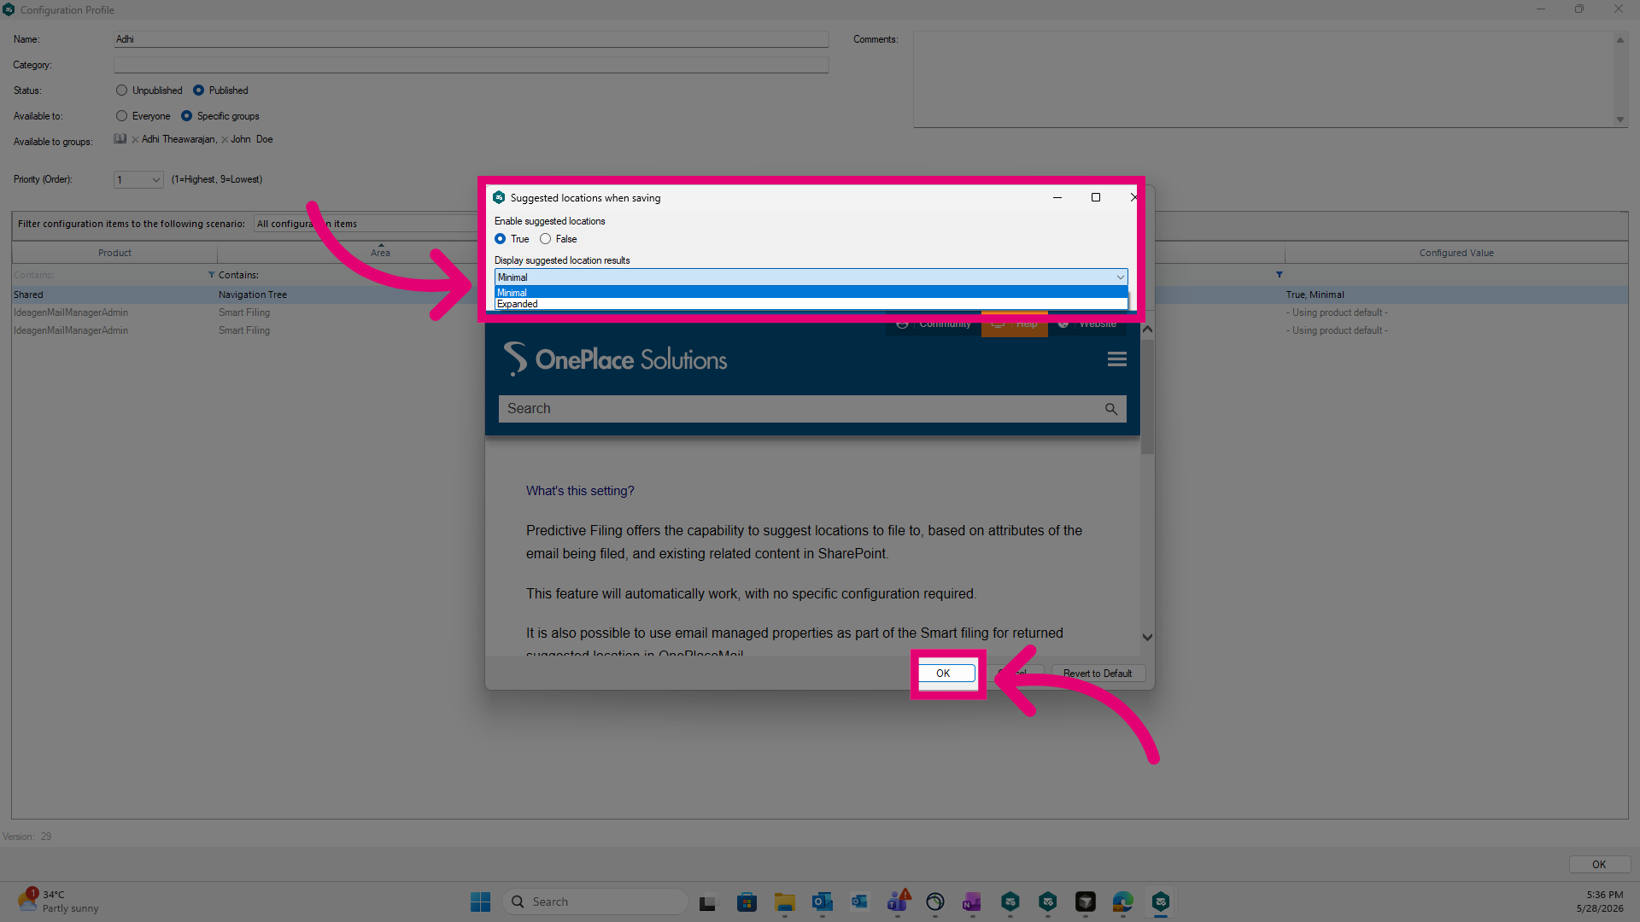This screenshot has width=1640, height=922.
Task: Select Expanded option in dropdown list
Action: coord(811,304)
